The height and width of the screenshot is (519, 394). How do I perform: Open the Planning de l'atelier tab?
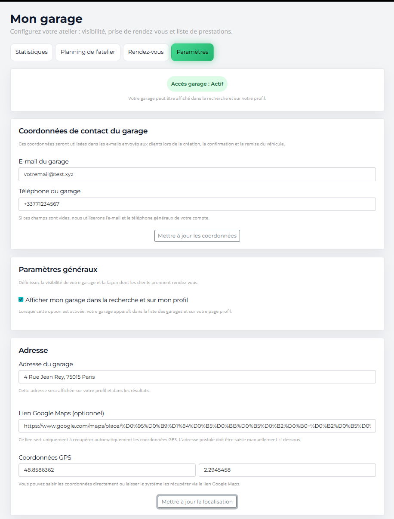pos(87,52)
